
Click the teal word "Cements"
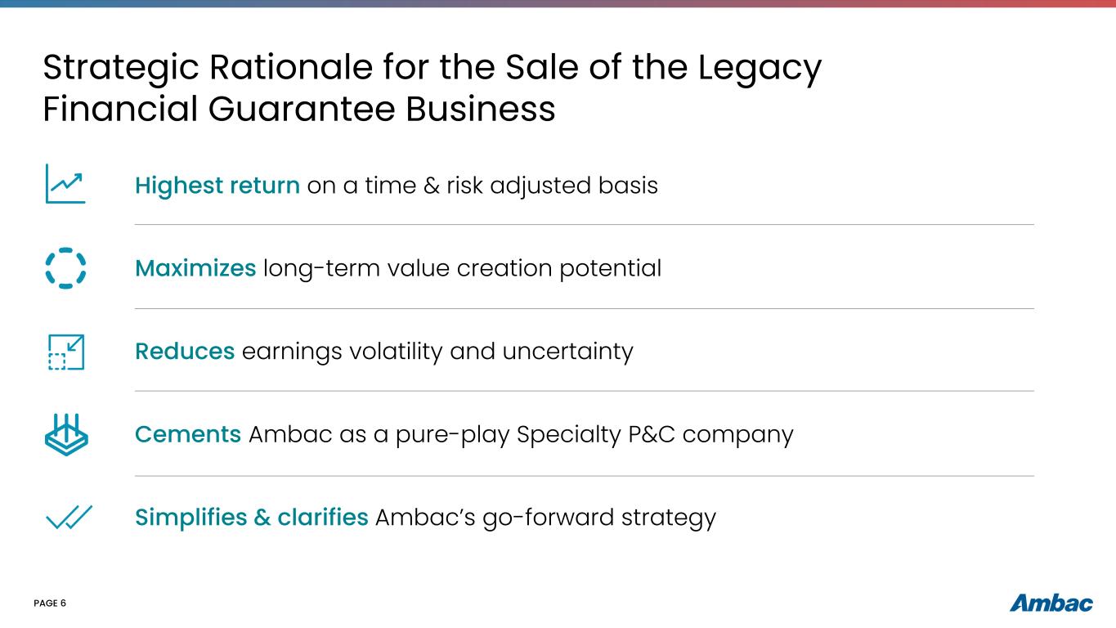click(x=188, y=434)
